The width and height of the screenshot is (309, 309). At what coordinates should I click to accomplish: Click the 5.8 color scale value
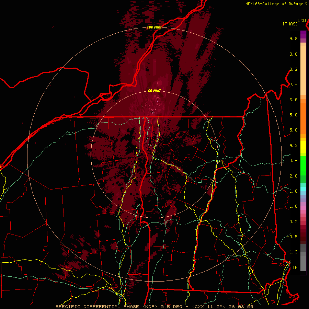[294, 115]
